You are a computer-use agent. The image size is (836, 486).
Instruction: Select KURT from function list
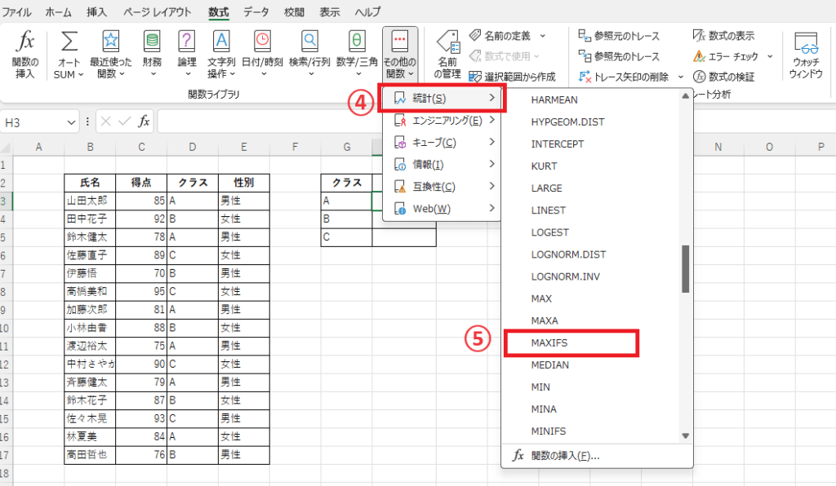point(544,166)
